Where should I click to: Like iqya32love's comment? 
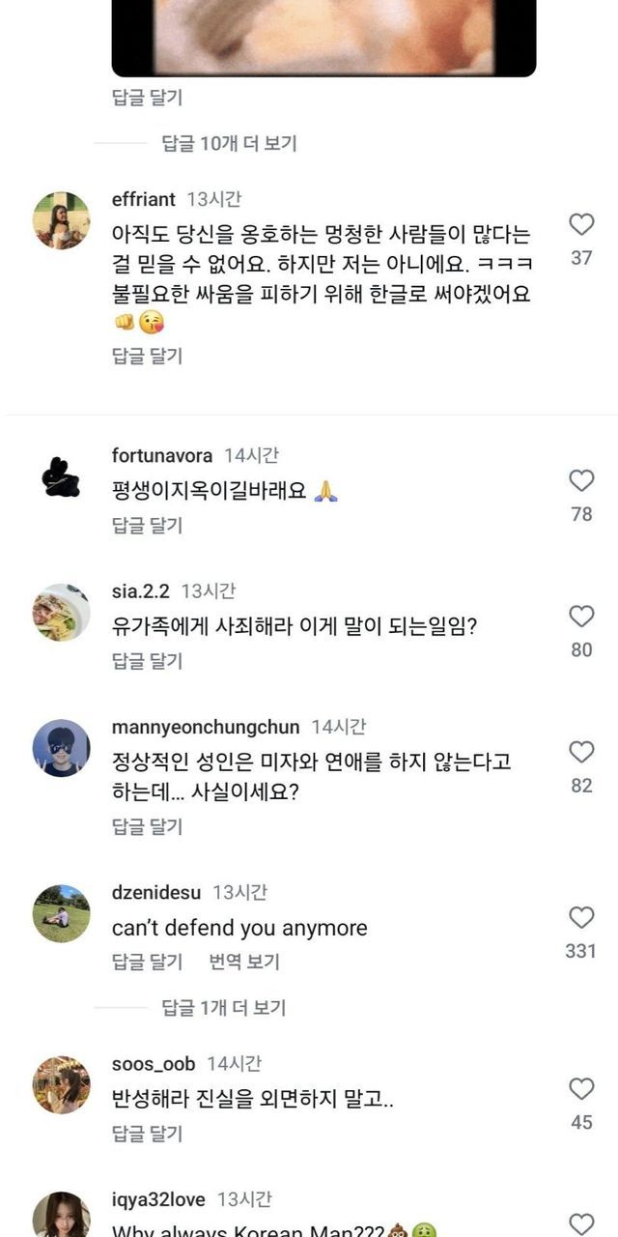coord(581,1223)
